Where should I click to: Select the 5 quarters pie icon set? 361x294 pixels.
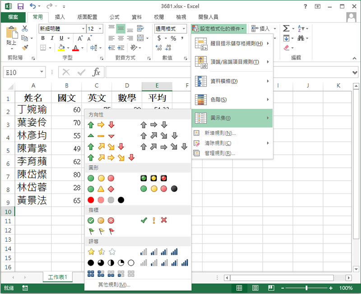[x=111, y=263]
